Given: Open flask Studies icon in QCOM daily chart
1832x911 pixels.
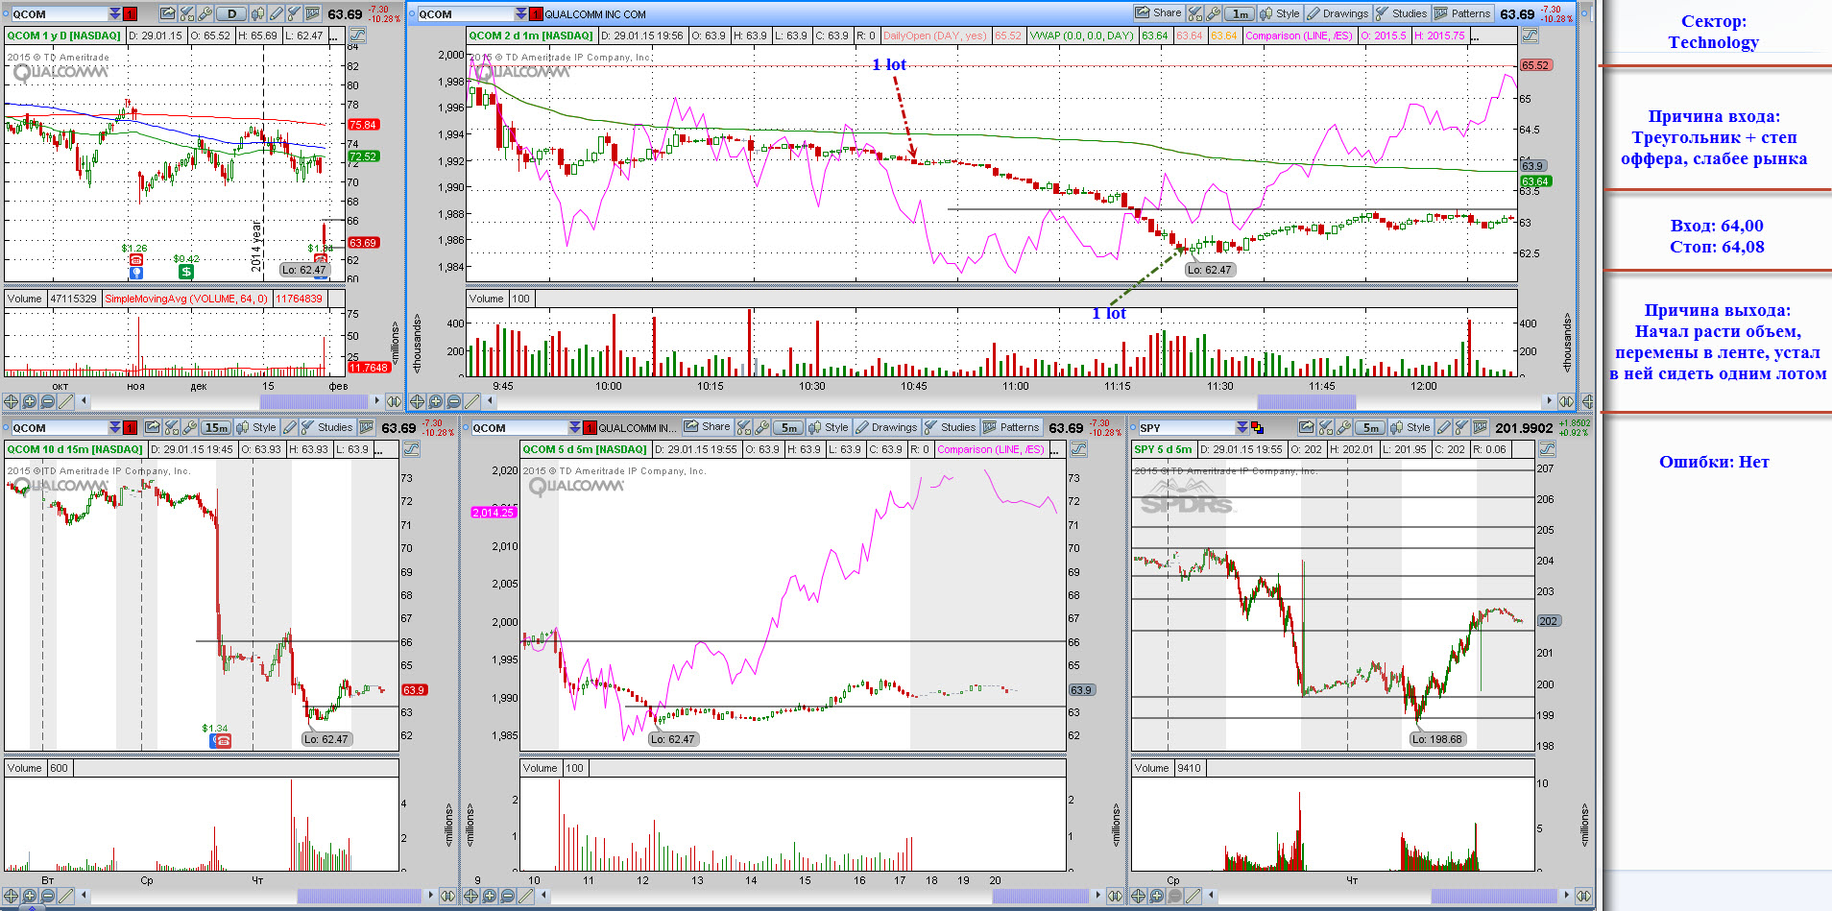Looking at the screenshot, I should click(x=294, y=13).
